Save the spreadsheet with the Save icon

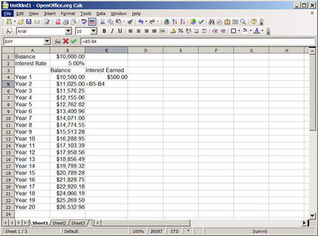[x=29, y=22]
